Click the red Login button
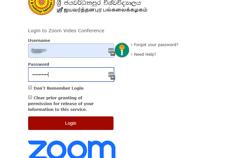The image size is (238, 158). (x=71, y=123)
